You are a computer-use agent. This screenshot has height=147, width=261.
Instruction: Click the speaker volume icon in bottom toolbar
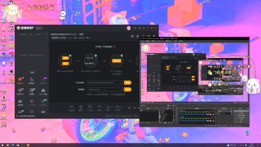click(117, 107)
